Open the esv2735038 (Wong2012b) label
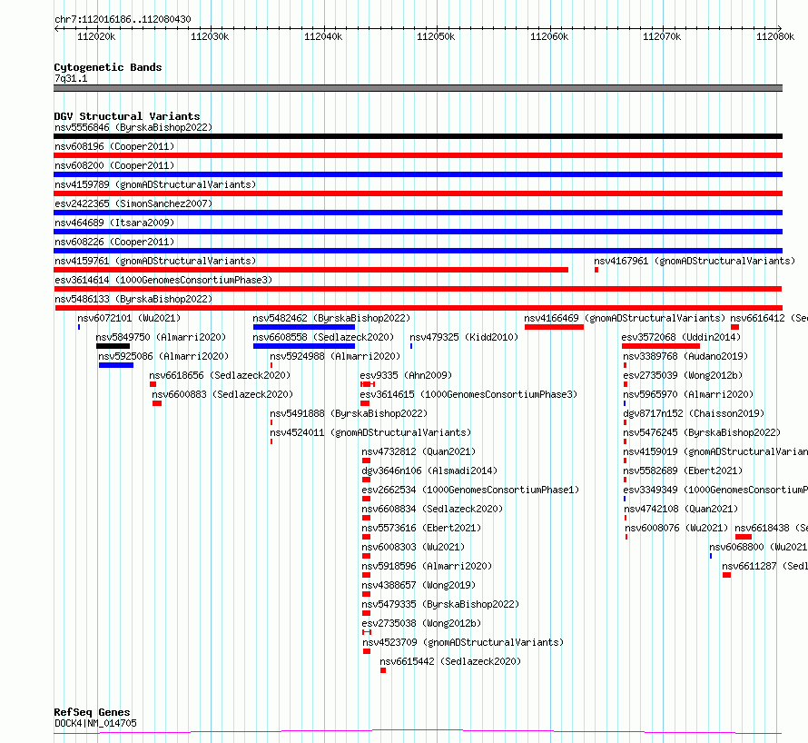Image resolution: width=808 pixels, height=743 pixels. [x=421, y=623]
